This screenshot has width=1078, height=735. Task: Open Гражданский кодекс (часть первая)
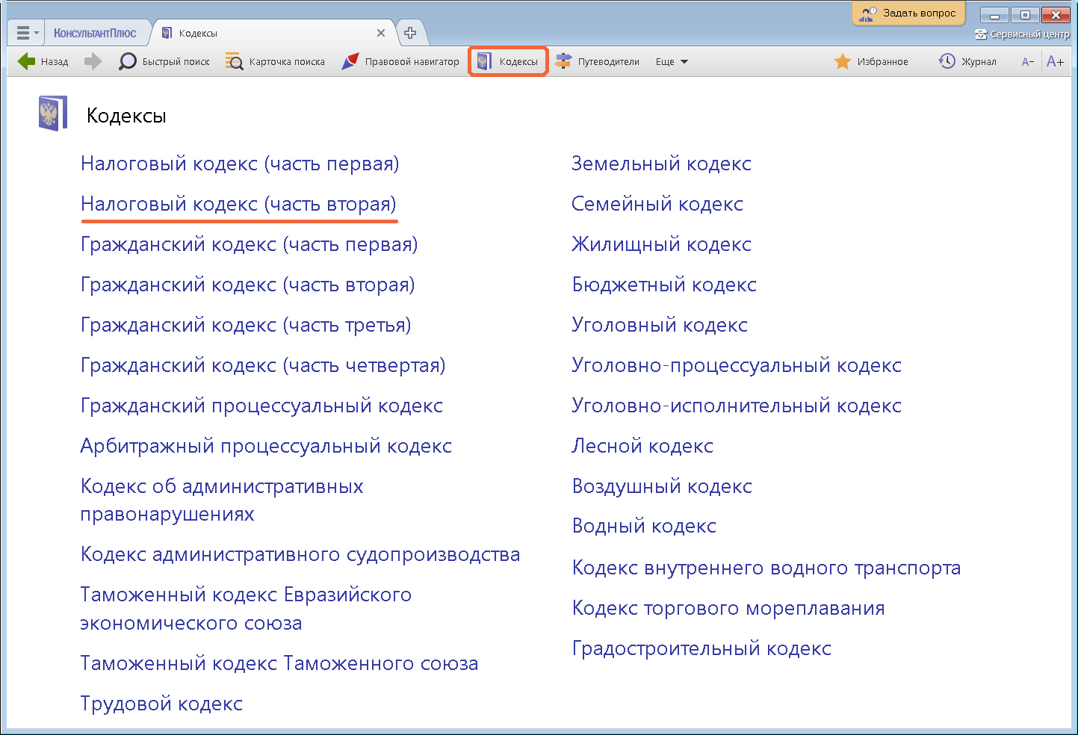pos(249,244)
